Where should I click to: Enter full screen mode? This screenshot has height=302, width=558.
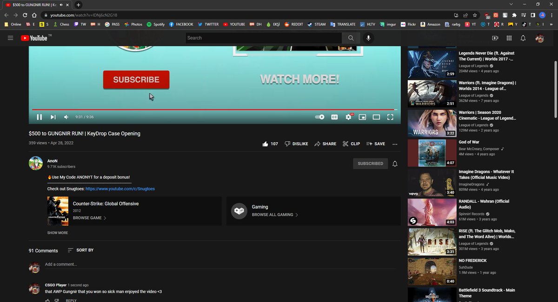pos(391,117)
